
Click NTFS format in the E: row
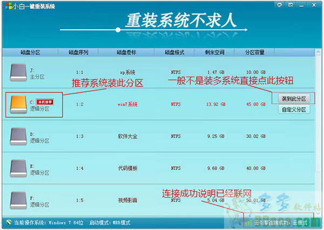click(175, 168)
